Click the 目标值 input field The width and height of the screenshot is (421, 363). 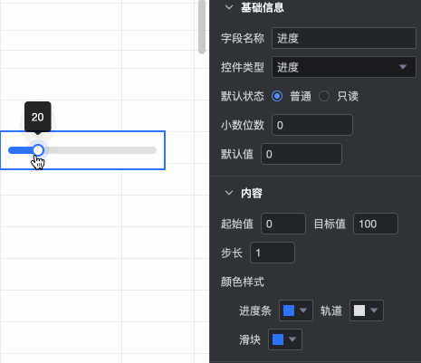click(376, 224)
